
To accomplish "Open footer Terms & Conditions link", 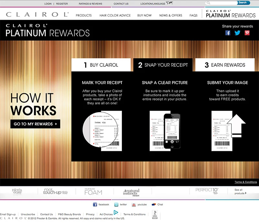I will coord(134,214).
